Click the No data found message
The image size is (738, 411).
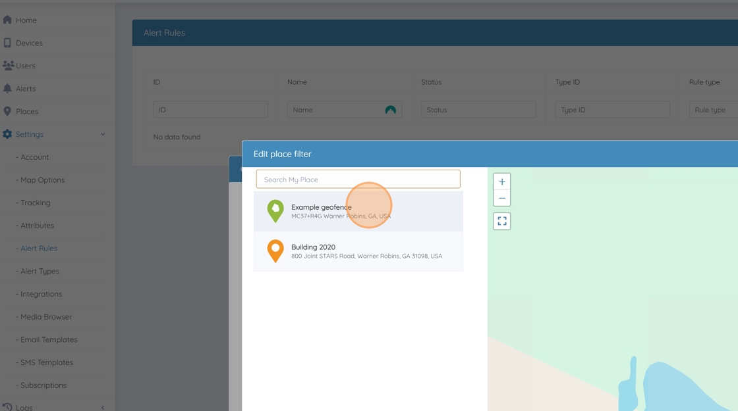[x=177, y=137]
